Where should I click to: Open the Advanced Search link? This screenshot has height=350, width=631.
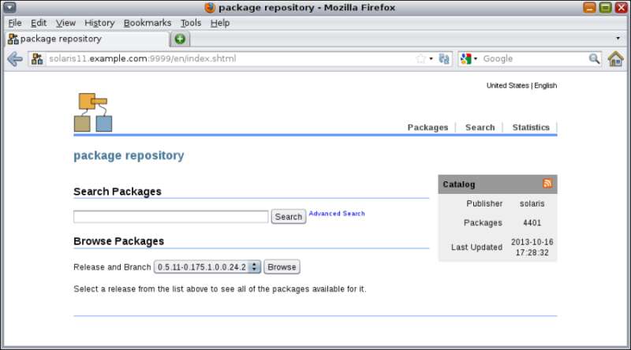point(337,214)
